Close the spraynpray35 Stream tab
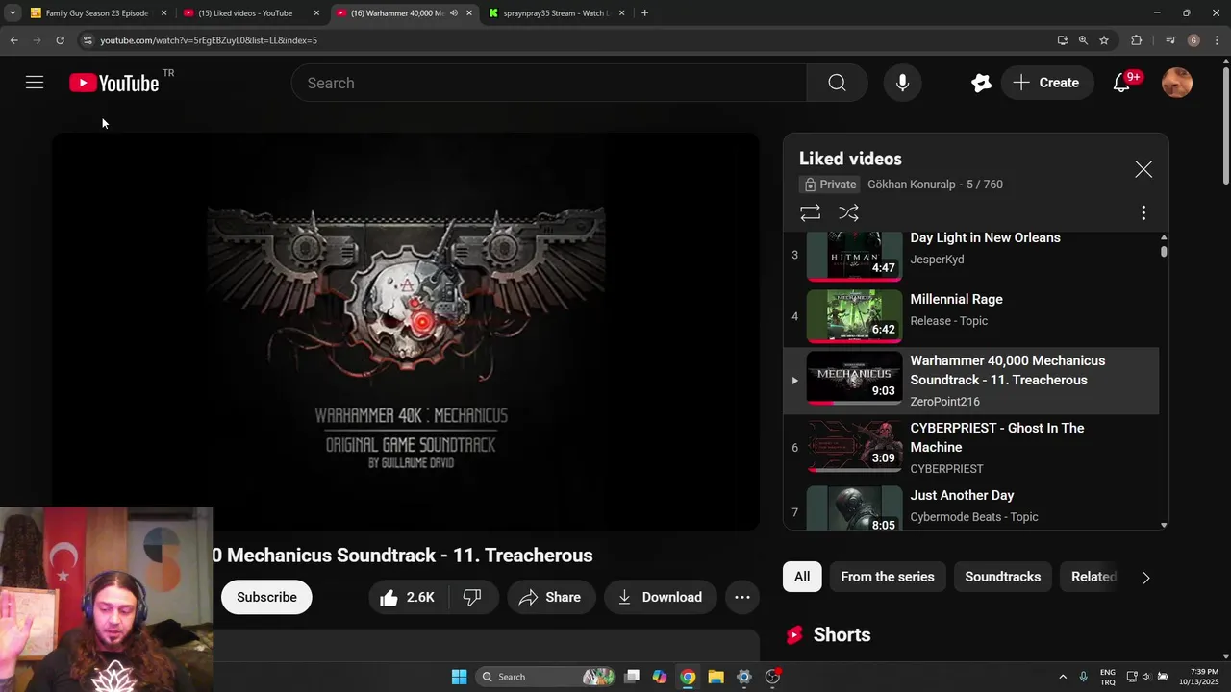The height and width of the screenshot is (692, 1231). click(621, 13)
